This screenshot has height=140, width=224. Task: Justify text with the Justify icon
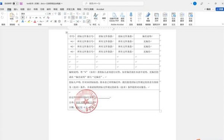(x=77, y=17)
